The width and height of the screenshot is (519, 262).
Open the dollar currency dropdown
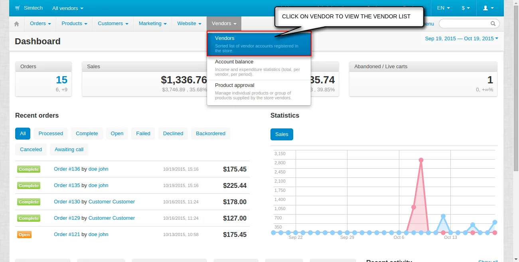[466, 8]
